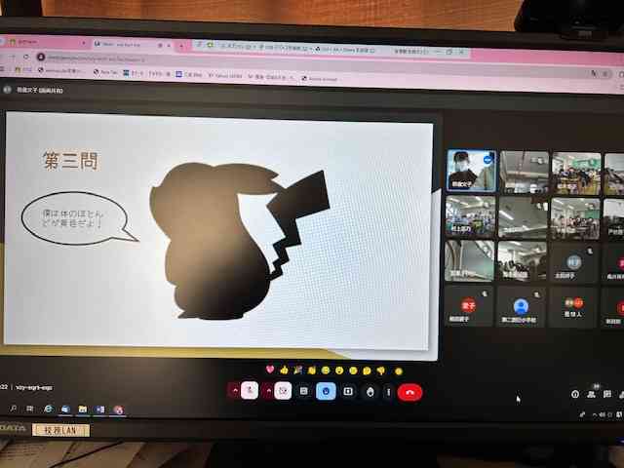Open the chat messages panel
Image resolution: width=624 pixels, height=468 pixels.
(x=607, y=394)
